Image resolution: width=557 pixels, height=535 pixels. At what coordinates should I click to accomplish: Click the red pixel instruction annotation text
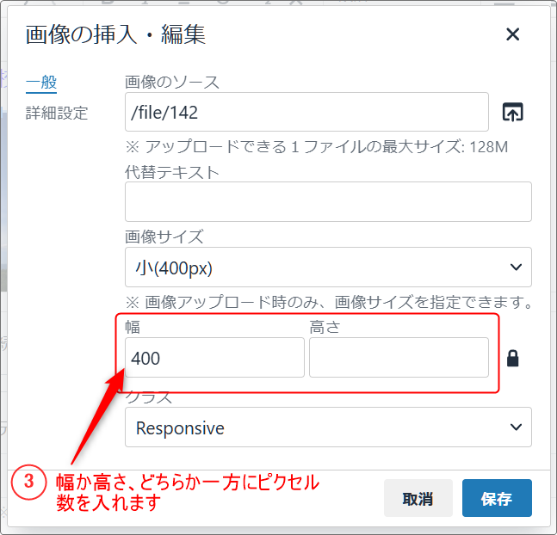tap(187, 492)
